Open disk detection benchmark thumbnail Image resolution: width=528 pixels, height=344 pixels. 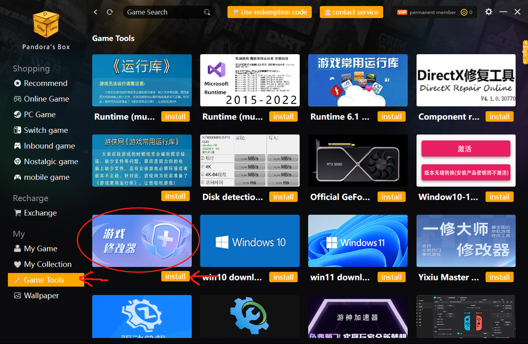[x=250, y=160]
